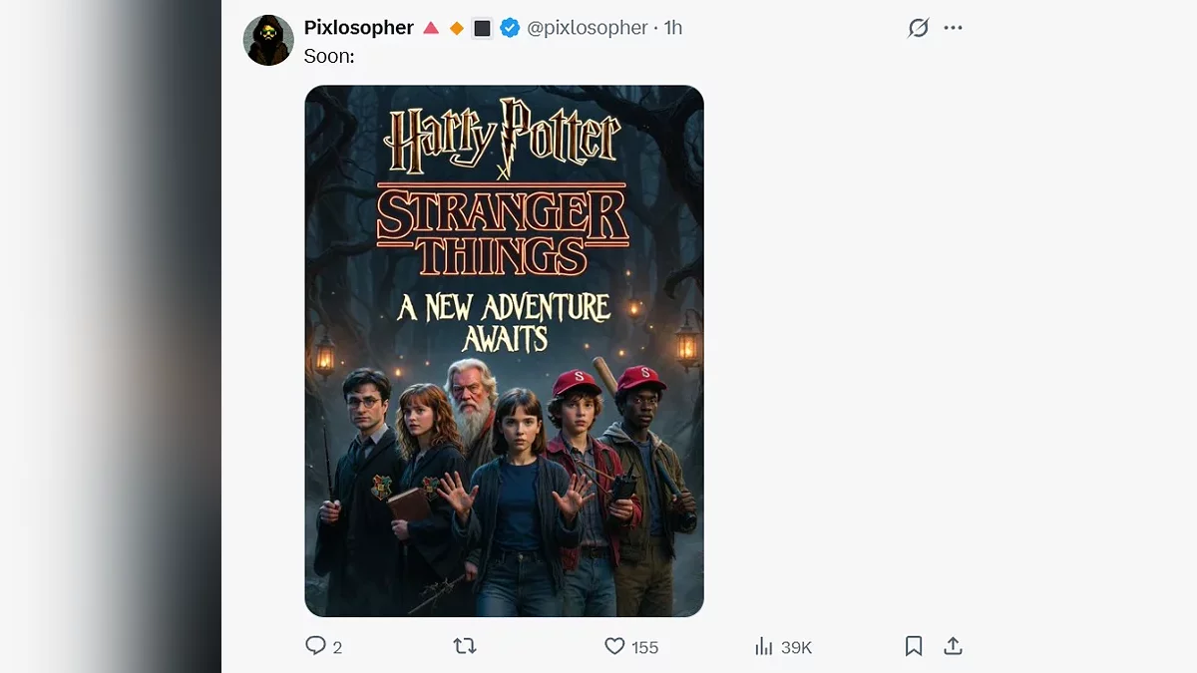
Task: Click the red triangle badge by name
Action: point(431,28)
